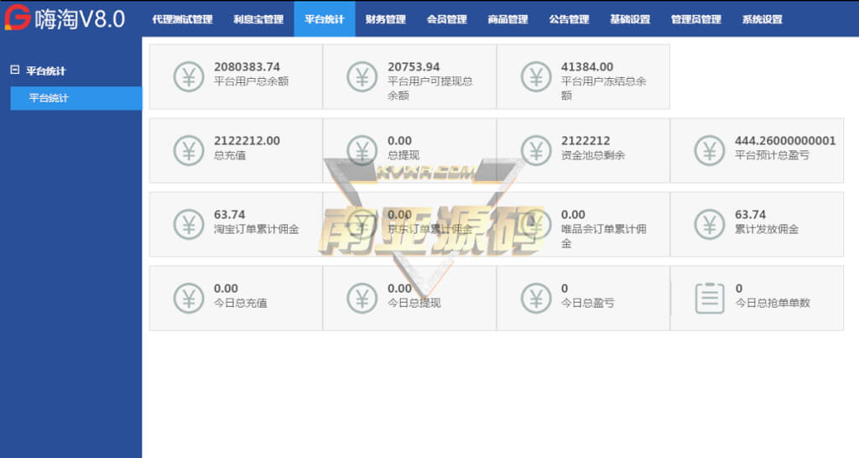Open the 代理测试管理 menu

tap(182, 19)
